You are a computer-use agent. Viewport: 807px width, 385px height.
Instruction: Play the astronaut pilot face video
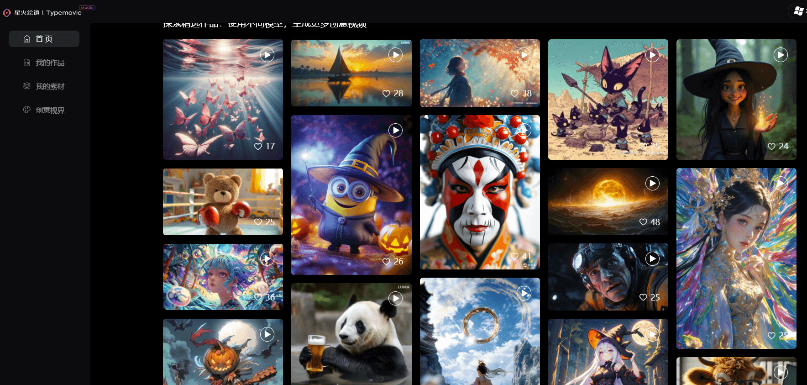pos(652,258)
